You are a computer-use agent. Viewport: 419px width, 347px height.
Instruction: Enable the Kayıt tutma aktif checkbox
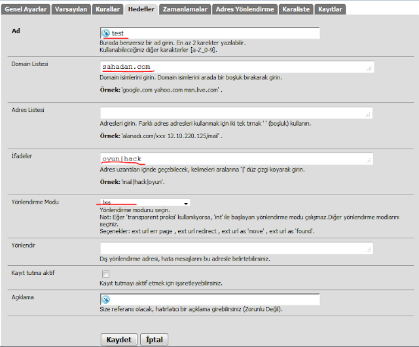106,274
